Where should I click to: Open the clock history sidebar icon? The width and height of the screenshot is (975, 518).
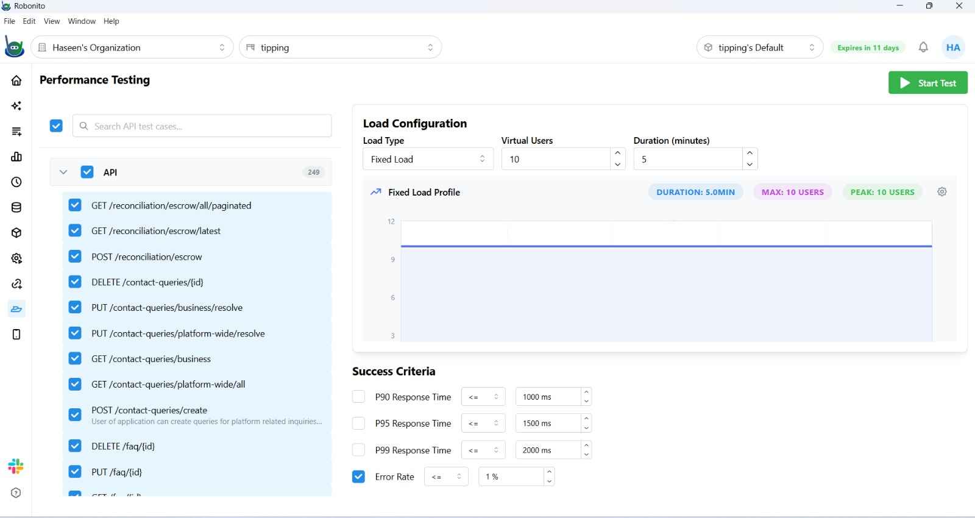point(16,182)
